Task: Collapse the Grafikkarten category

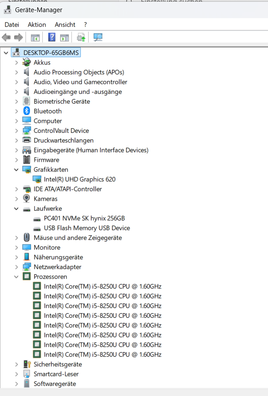Action: point(16,170)
